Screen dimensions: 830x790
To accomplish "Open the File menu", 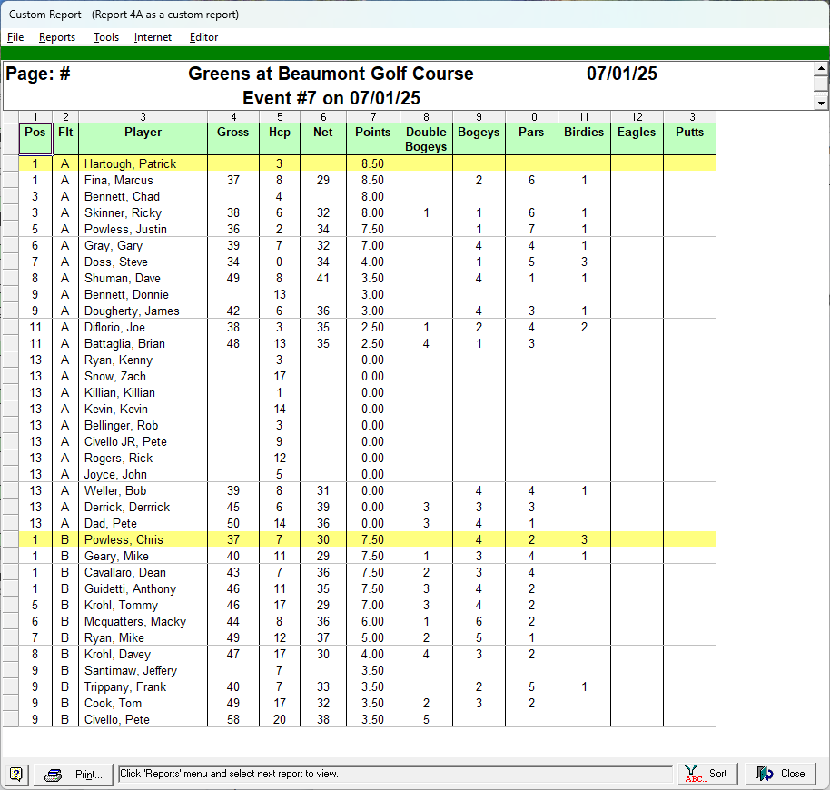I will click(15, 37).
